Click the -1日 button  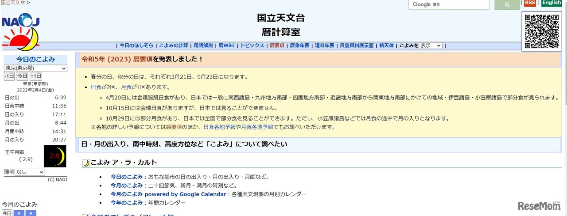tap(9, 76)
